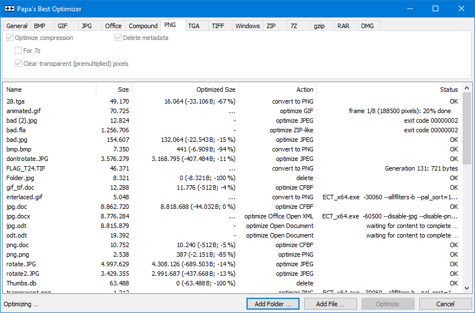Open the JPG settings tab
This screenshot has width=475, height=313.
(x=86, y=26)
